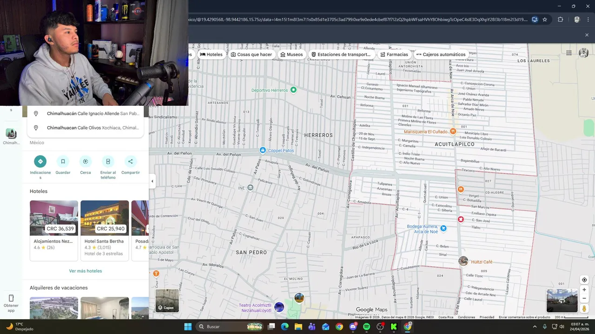Install Google Maps app from address bar
This screenshot has width=595, height=334.
click(535, 19)
